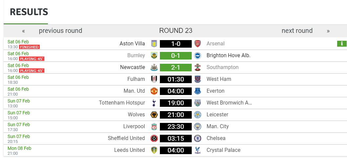Click the green info icon for Aston Villa match

click(342, 44)
